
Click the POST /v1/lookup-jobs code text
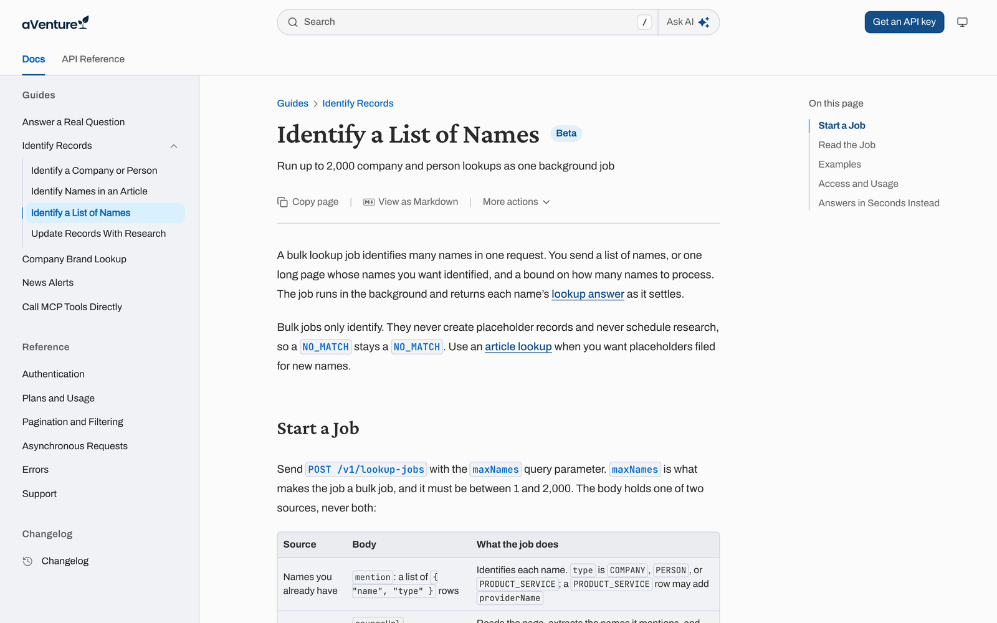(366, 469)
